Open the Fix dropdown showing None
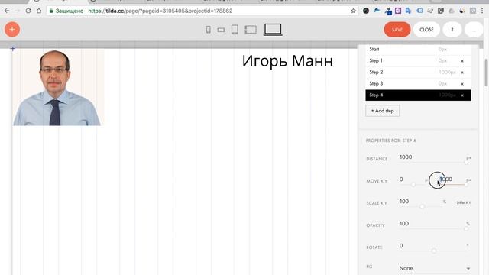This screenshot has height=275, width=489. click(x=435, y=268)
